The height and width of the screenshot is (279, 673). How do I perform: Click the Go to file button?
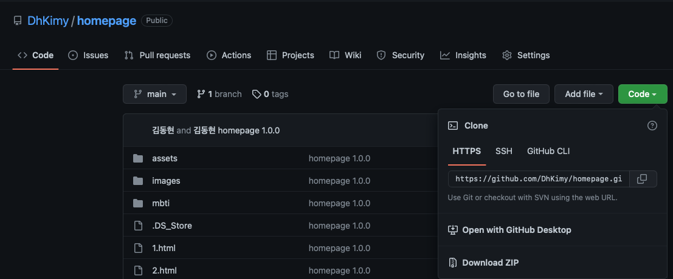[521, 94]
